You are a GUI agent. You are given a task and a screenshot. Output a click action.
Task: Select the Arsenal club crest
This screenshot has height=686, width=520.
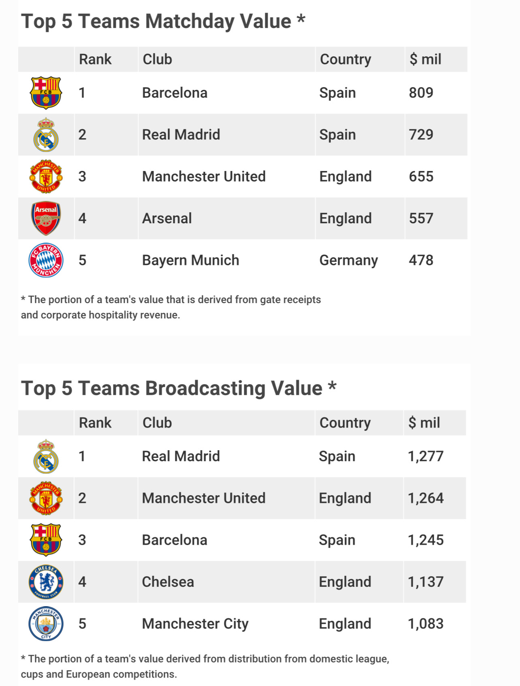click(x=46, y=218)
